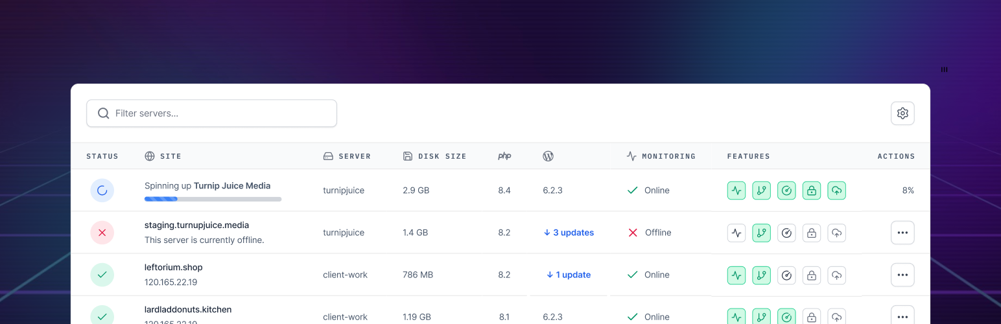Click green check status icon for leftorium.shop
Image resolution: width=1001 pixels, height=324 pixels.
pos(102,275)
